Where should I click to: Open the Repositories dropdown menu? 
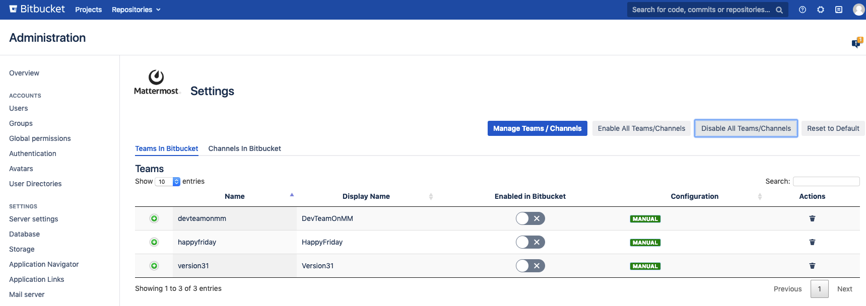click(136, 10)
